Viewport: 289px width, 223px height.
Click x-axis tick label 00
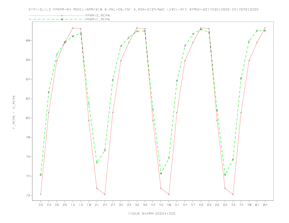click(41, 205)
